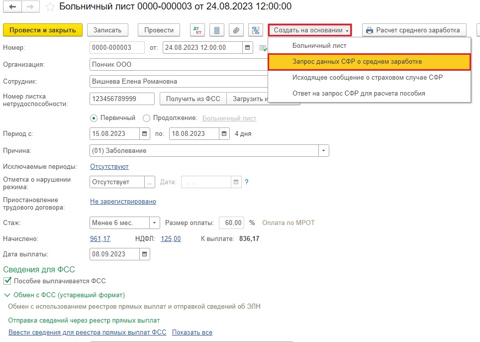Open Исключаемые периоды Отсутствуют link

point(109,167)
